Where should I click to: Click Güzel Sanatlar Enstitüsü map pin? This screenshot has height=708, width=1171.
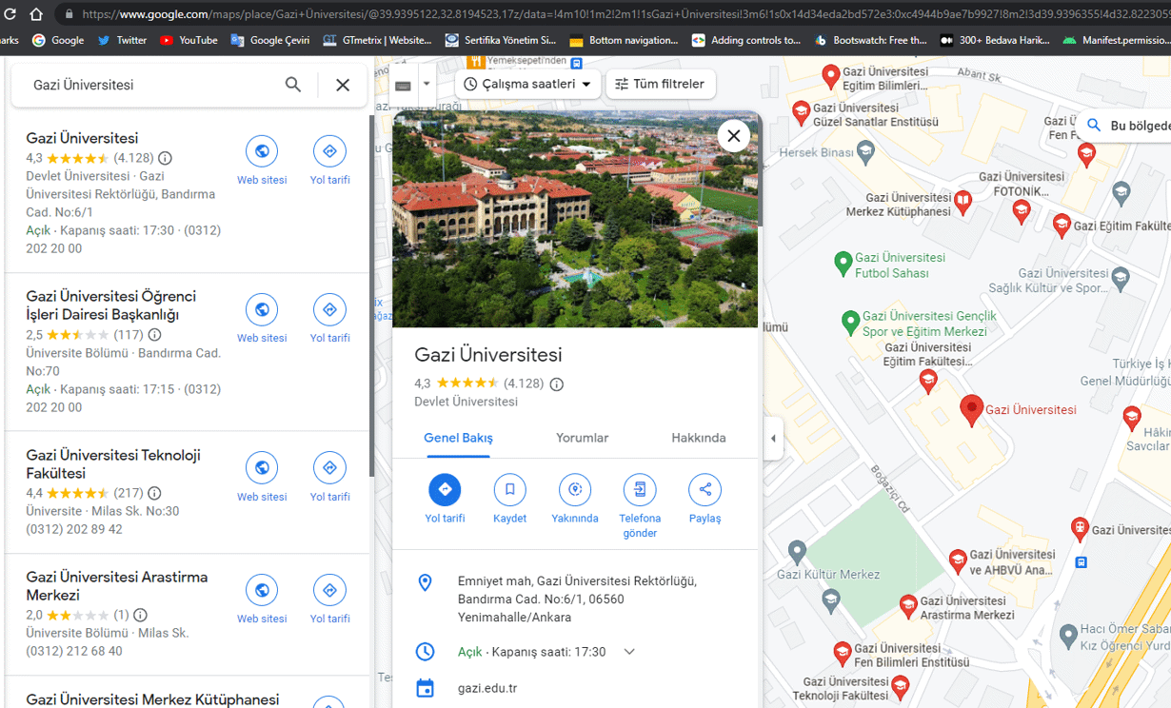pos(801,112)
